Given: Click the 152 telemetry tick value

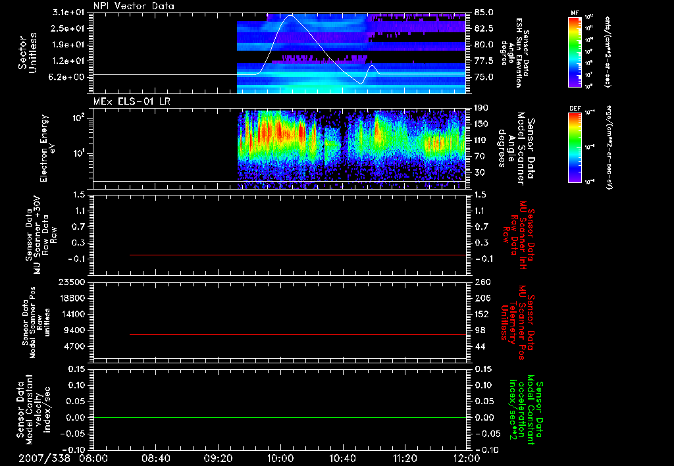Looking at the screenshot, I should click(482, 314).
